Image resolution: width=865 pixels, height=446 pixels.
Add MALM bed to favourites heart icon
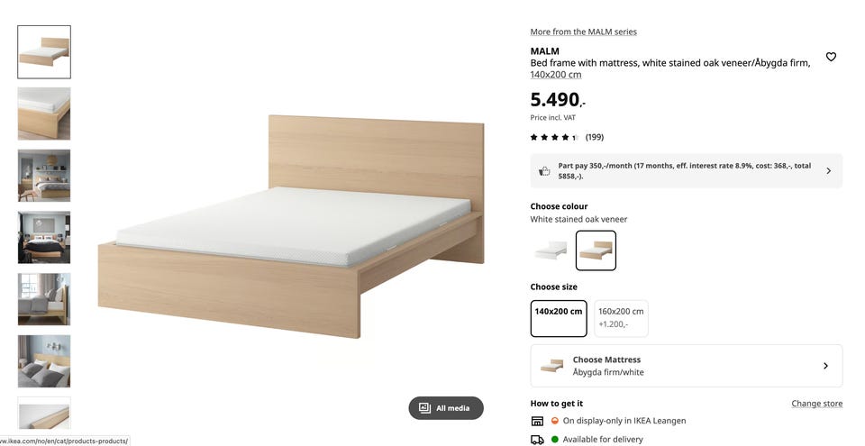[x=831, y=57]
